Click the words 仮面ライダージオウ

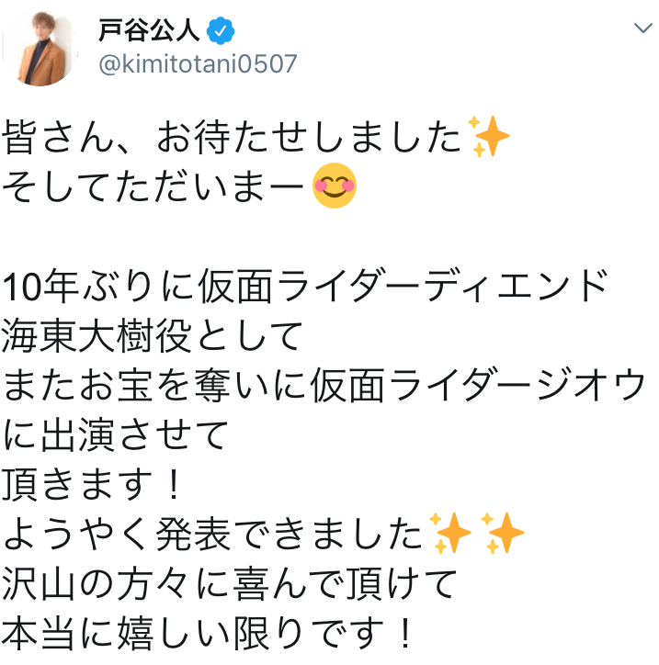(478, 385)
